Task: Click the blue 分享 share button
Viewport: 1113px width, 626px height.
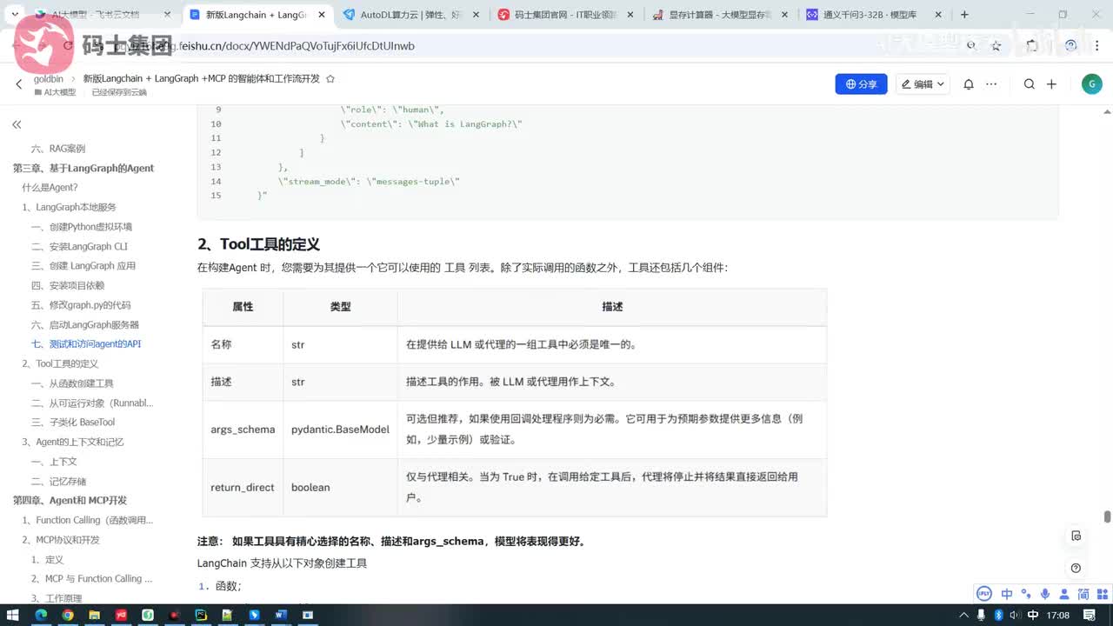Action: tap(861, 84)
